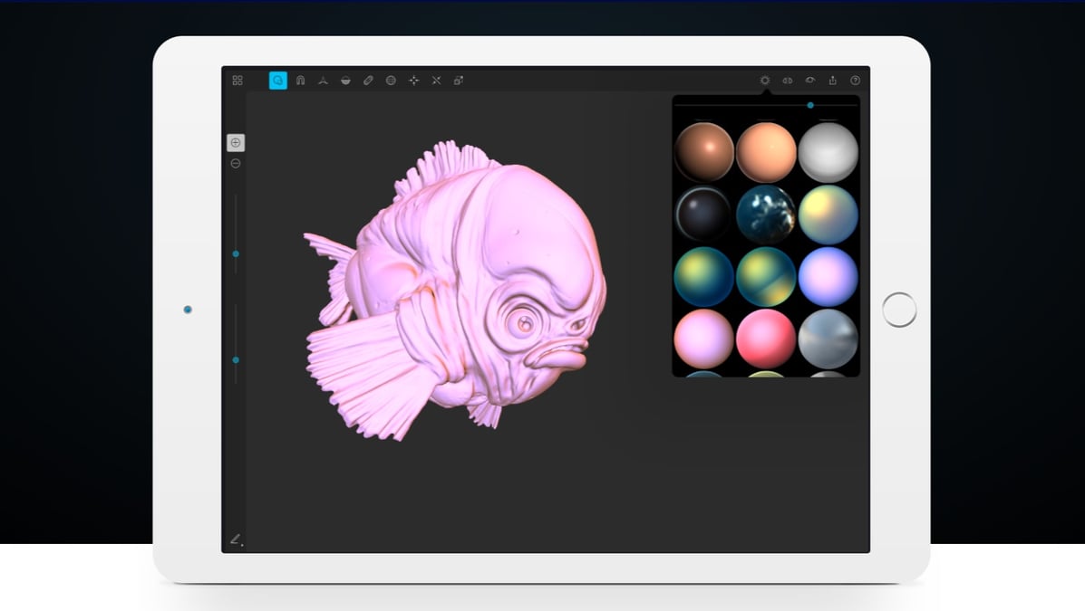Toggle add mode with the plus button
Viewport: 1085px width, 611px height.
pyautogui.click(x=235, y=142)
